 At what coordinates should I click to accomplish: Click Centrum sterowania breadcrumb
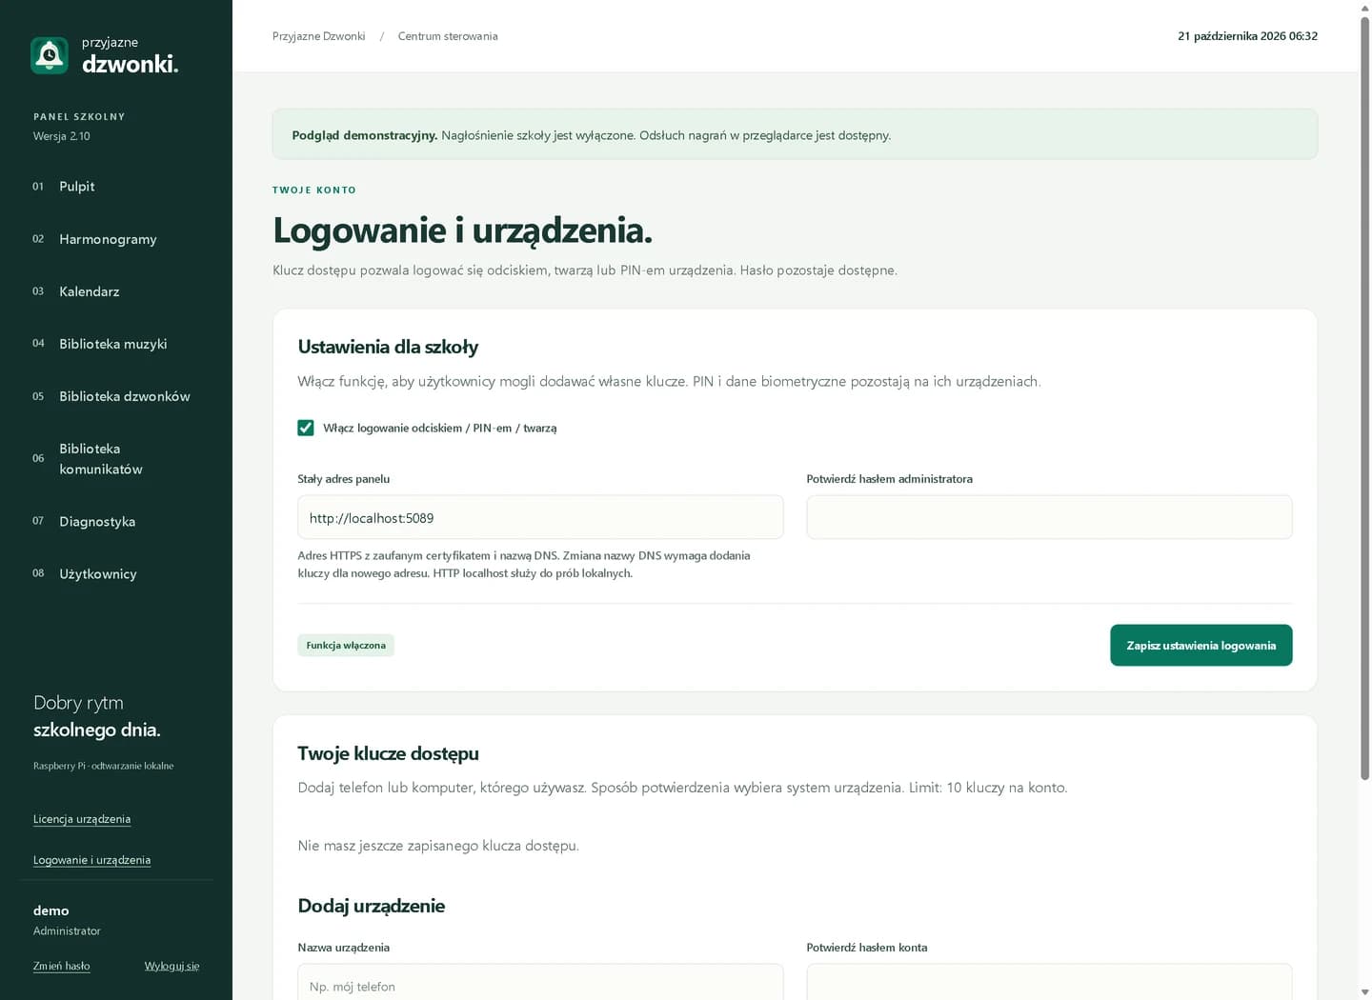[x=448, y=36]
